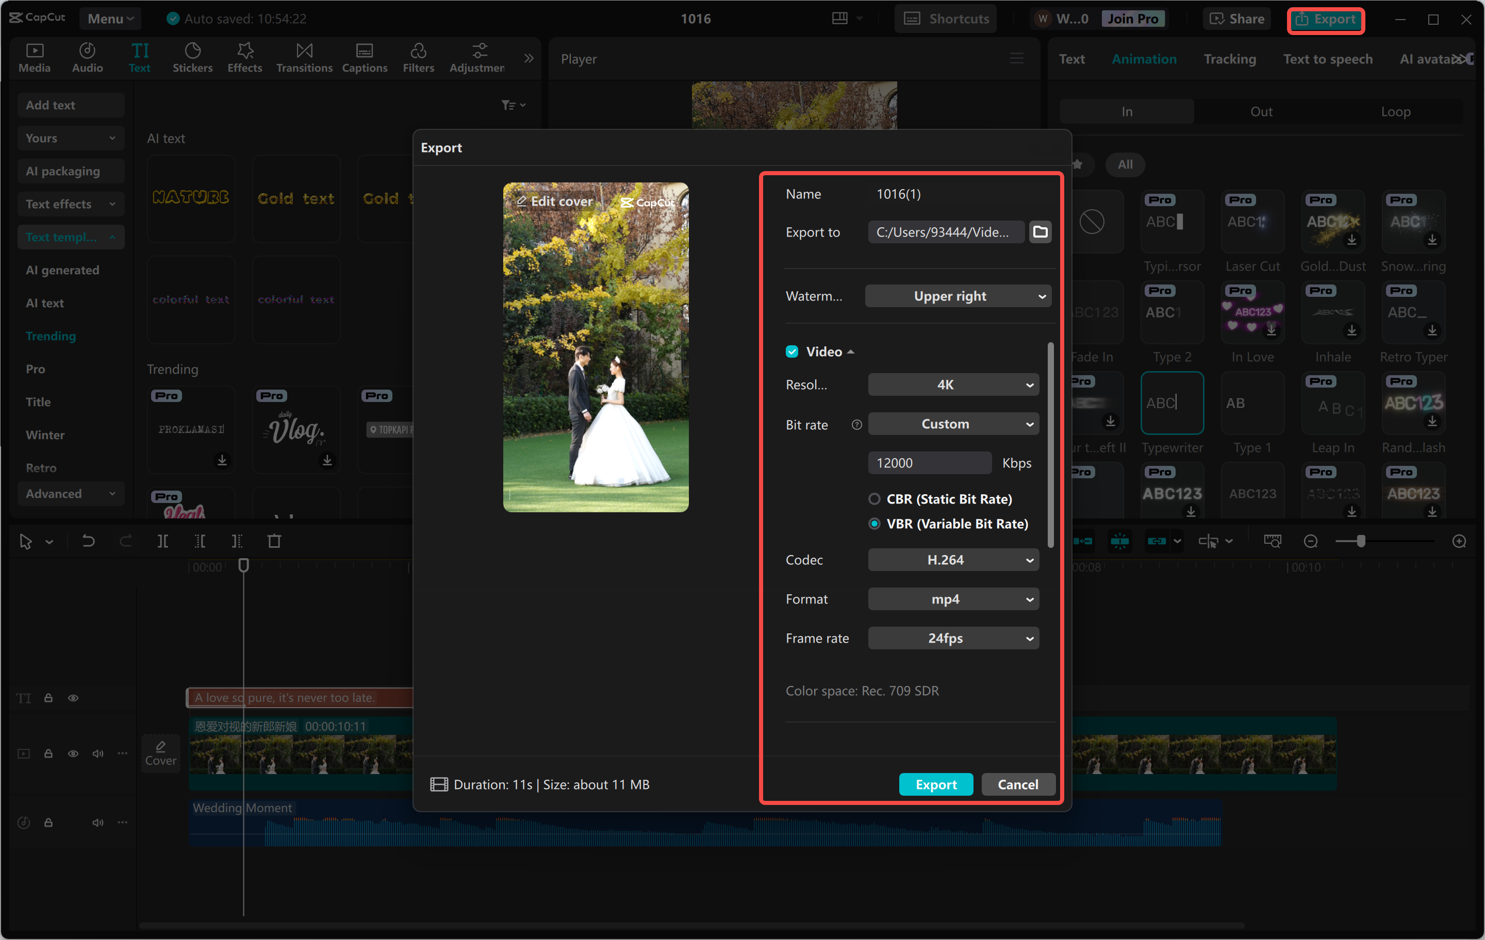Click the Transitions icon
The image size is (1485, 940).
303,57
